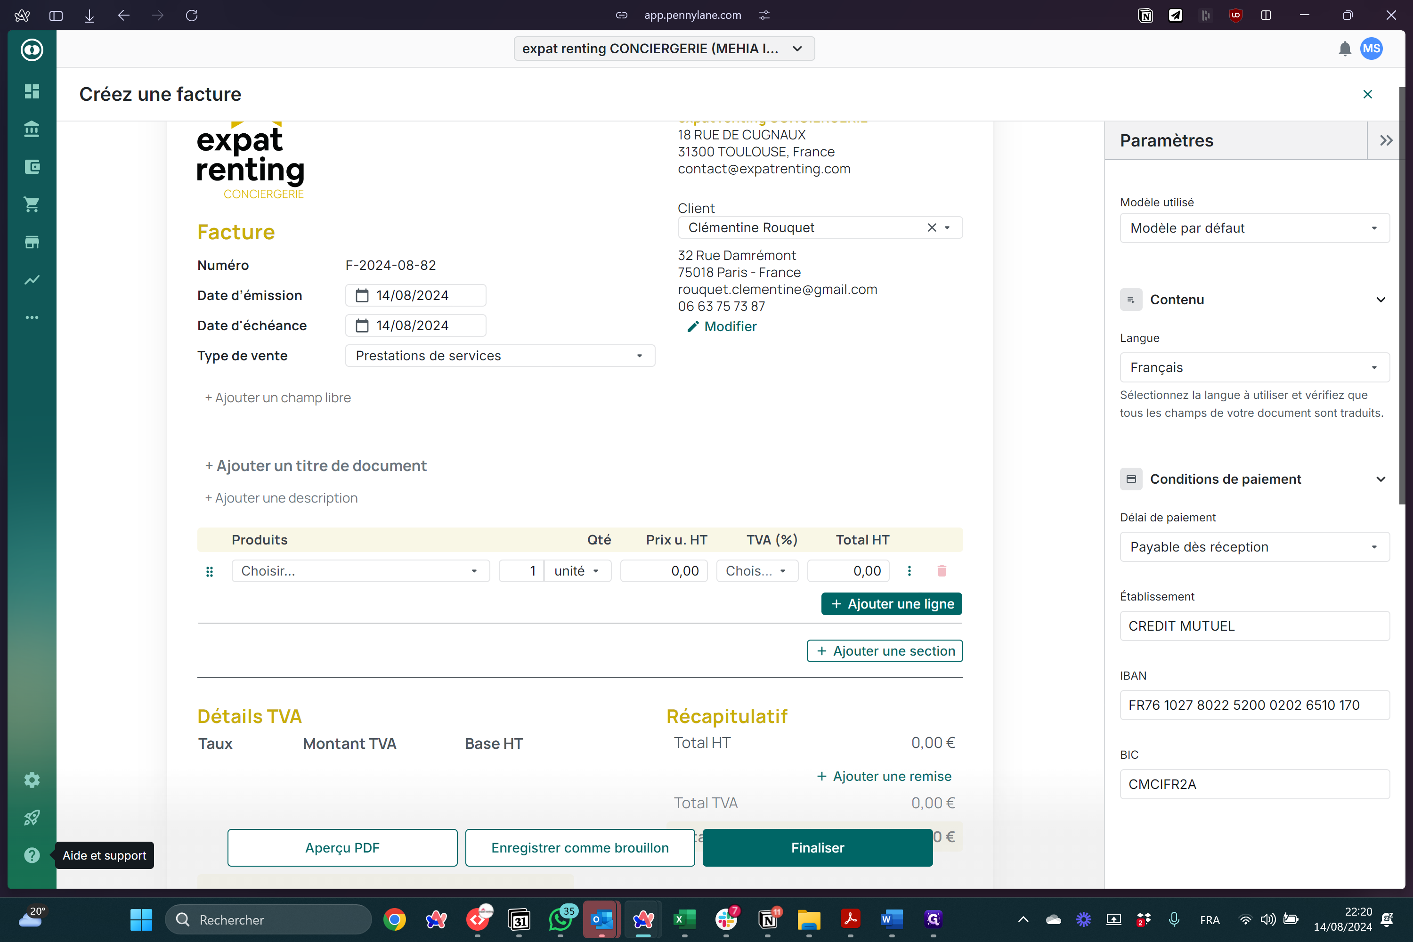Click Ajouter un champ libre
Viewport: 1413px width, 942px height.
tap(277, 398)
